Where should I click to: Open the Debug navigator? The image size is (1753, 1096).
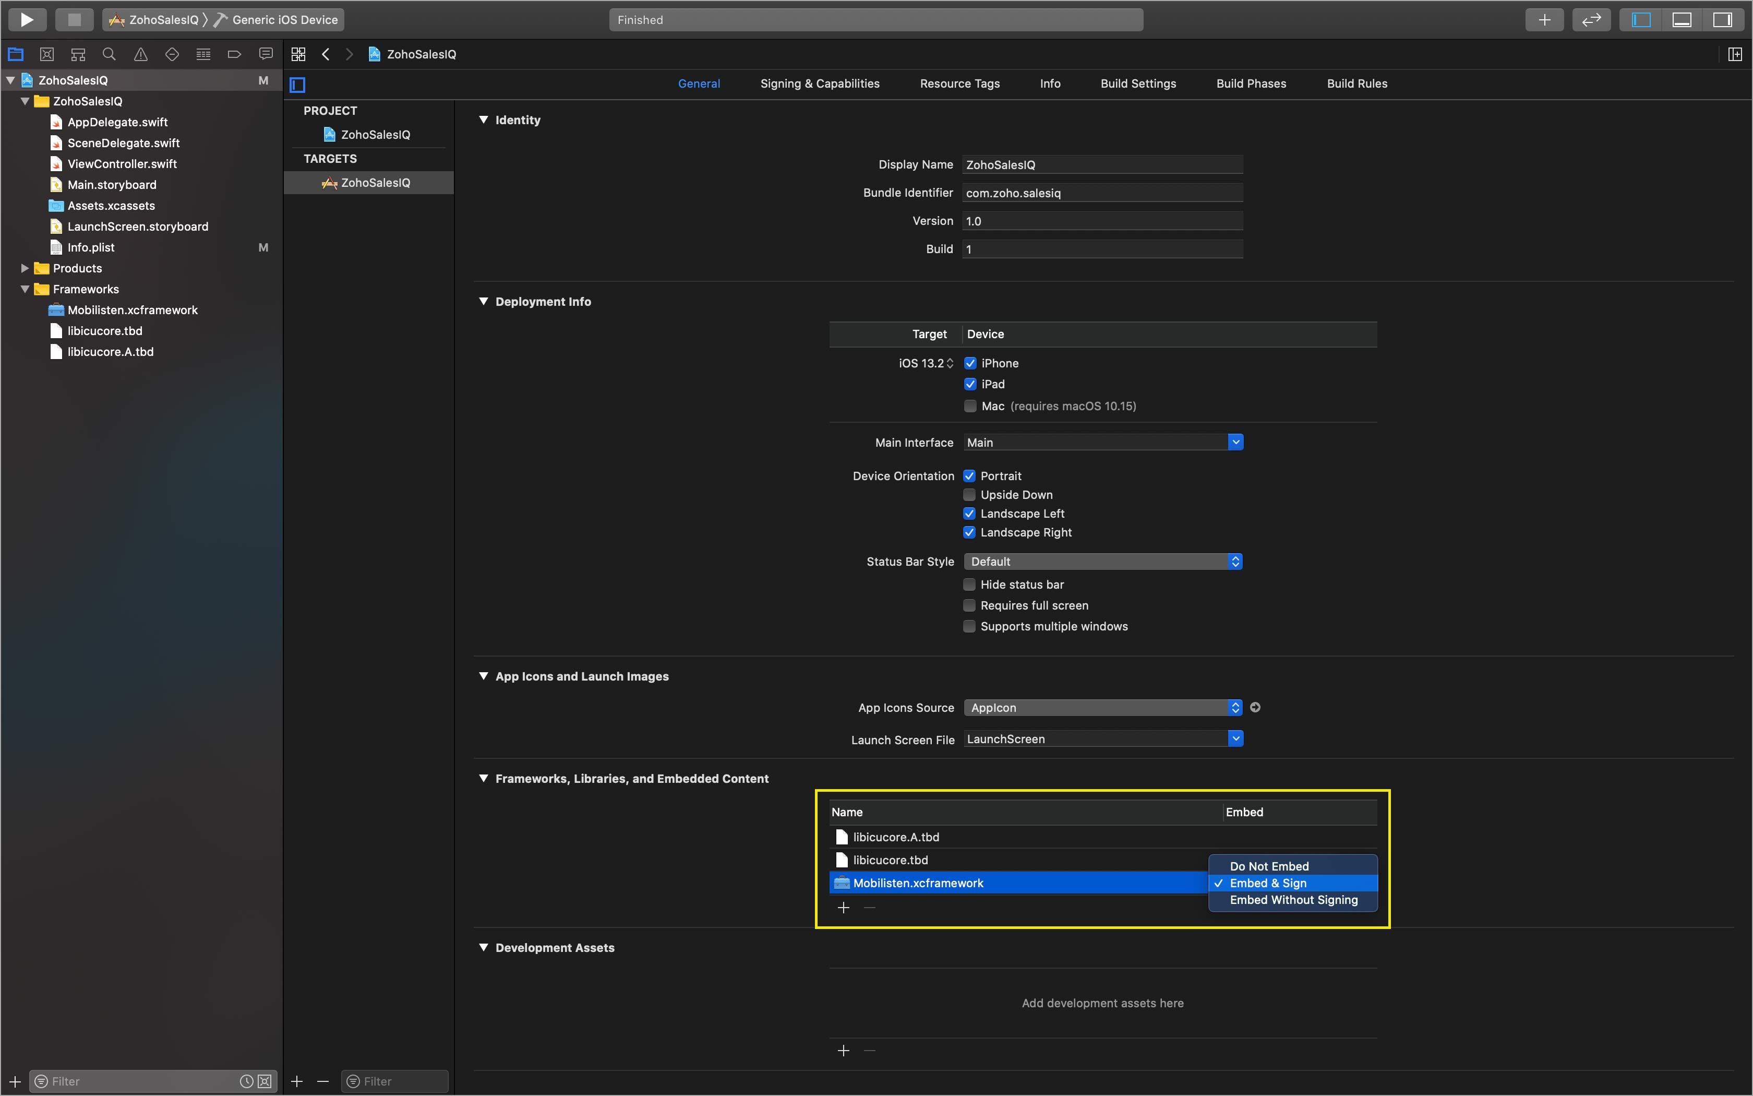203,54
